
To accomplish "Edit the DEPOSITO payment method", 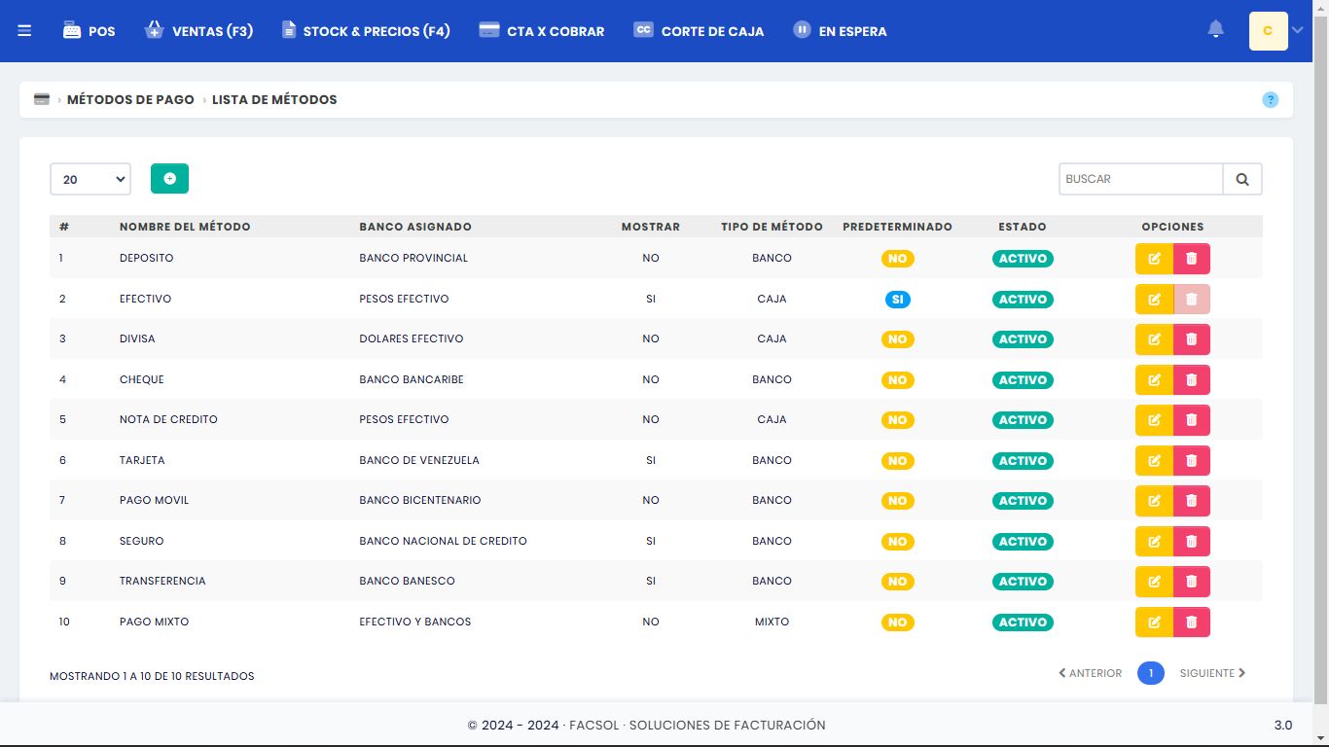I will [1154, 259].
